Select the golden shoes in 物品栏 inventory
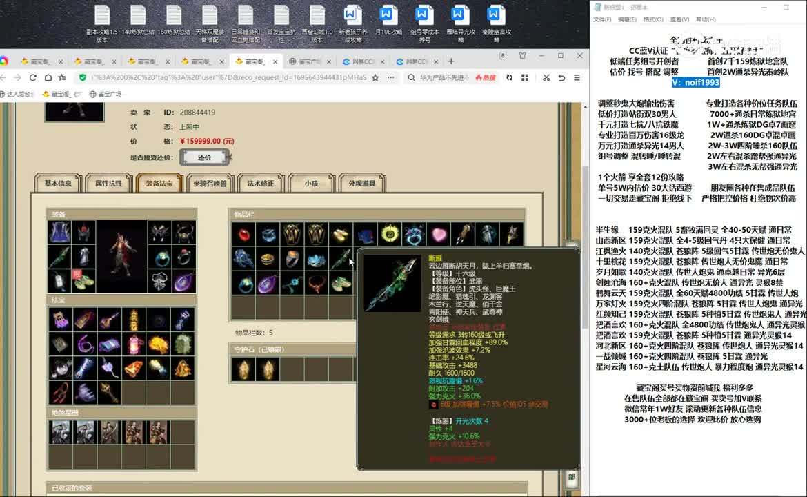This screenshot has width=807, height=497. [x=341, y=234]
